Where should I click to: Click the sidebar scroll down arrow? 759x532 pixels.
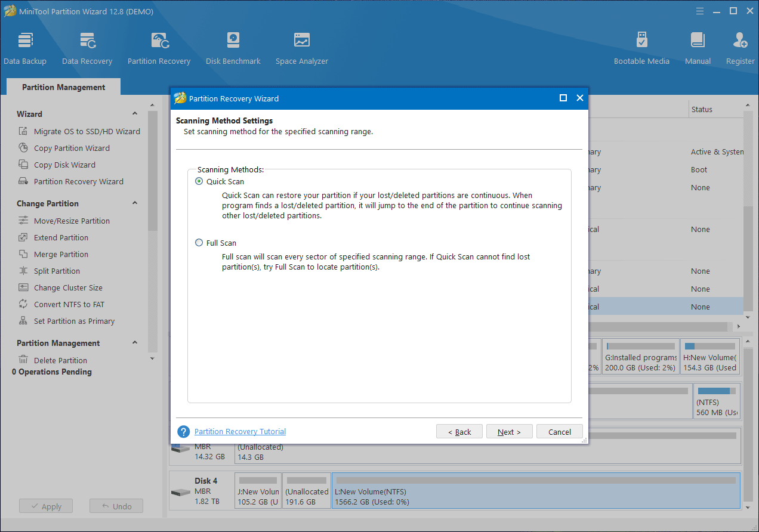pyautogui.click(x=152, y=358)
